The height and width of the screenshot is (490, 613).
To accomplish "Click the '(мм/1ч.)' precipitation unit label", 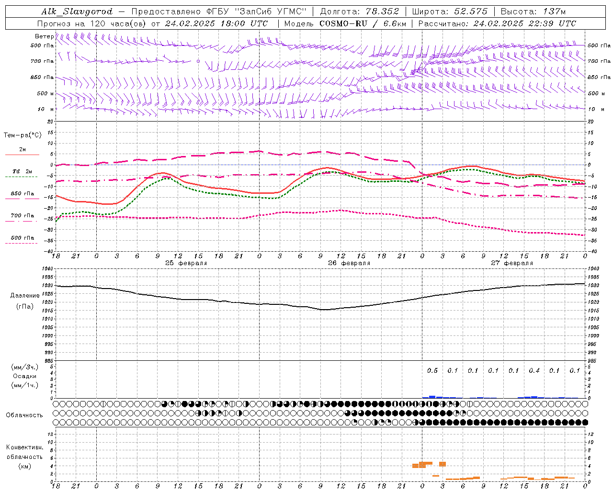I will (25, 385).
